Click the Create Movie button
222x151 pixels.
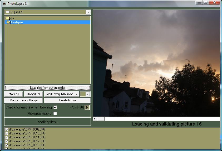click(67, 100)
